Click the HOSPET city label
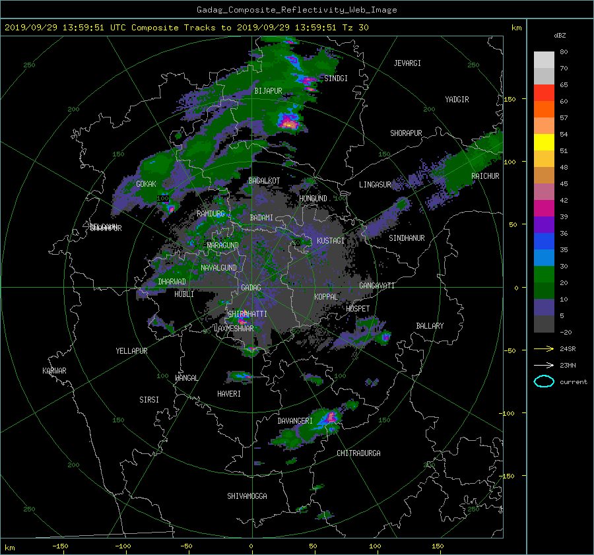The width and height of the screenshot is (594, 555). point(358,309)
